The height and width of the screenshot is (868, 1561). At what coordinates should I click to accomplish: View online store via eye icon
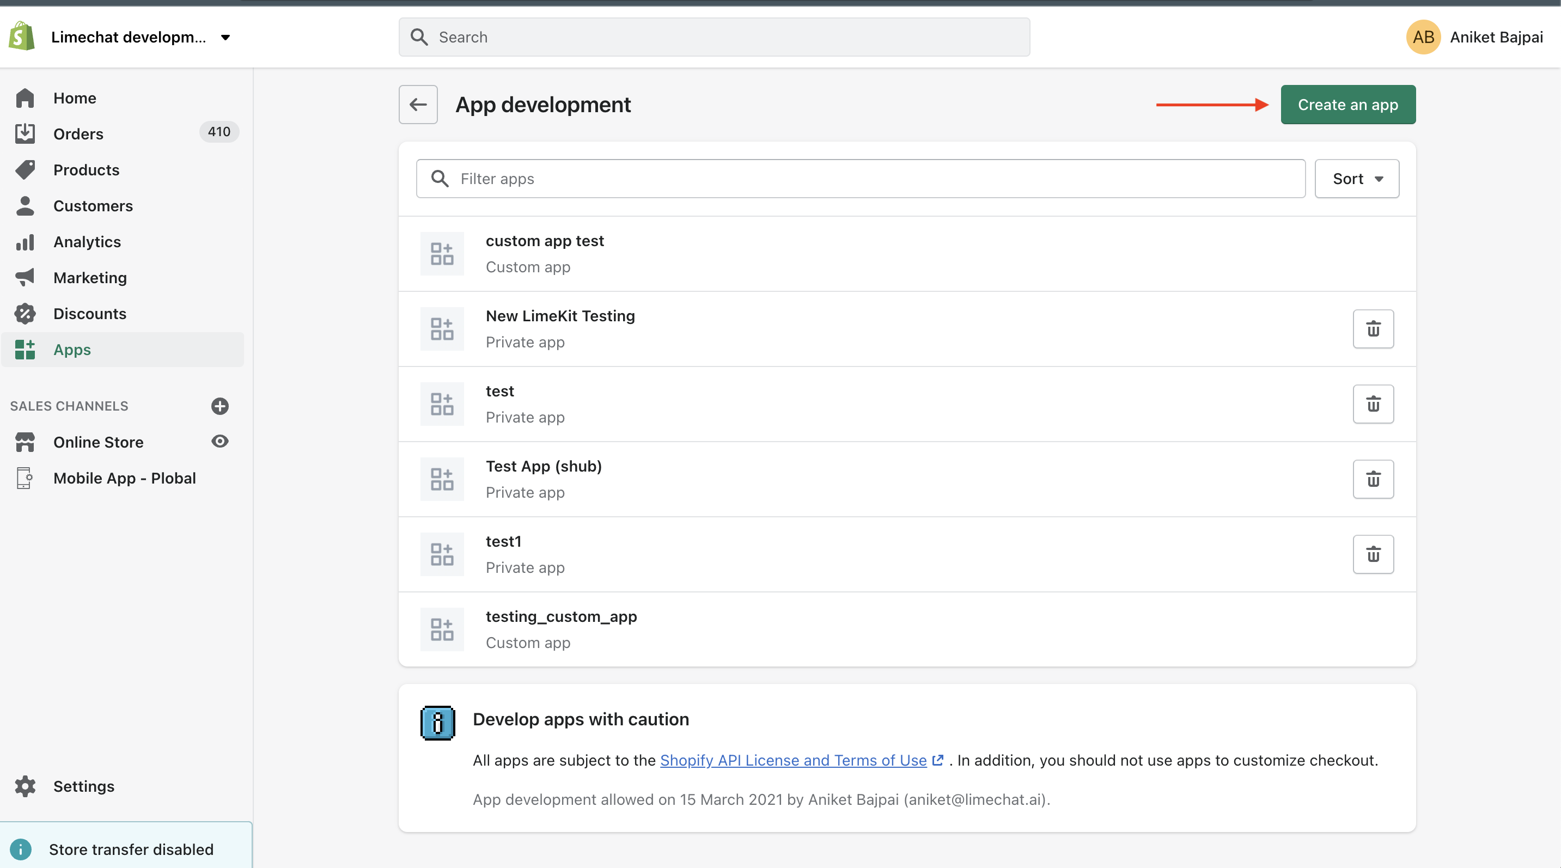tap(220, 441)
